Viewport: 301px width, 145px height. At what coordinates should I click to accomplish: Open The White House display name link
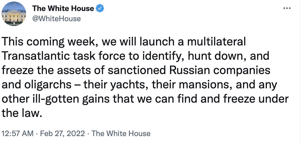click(x=63, y=8)
